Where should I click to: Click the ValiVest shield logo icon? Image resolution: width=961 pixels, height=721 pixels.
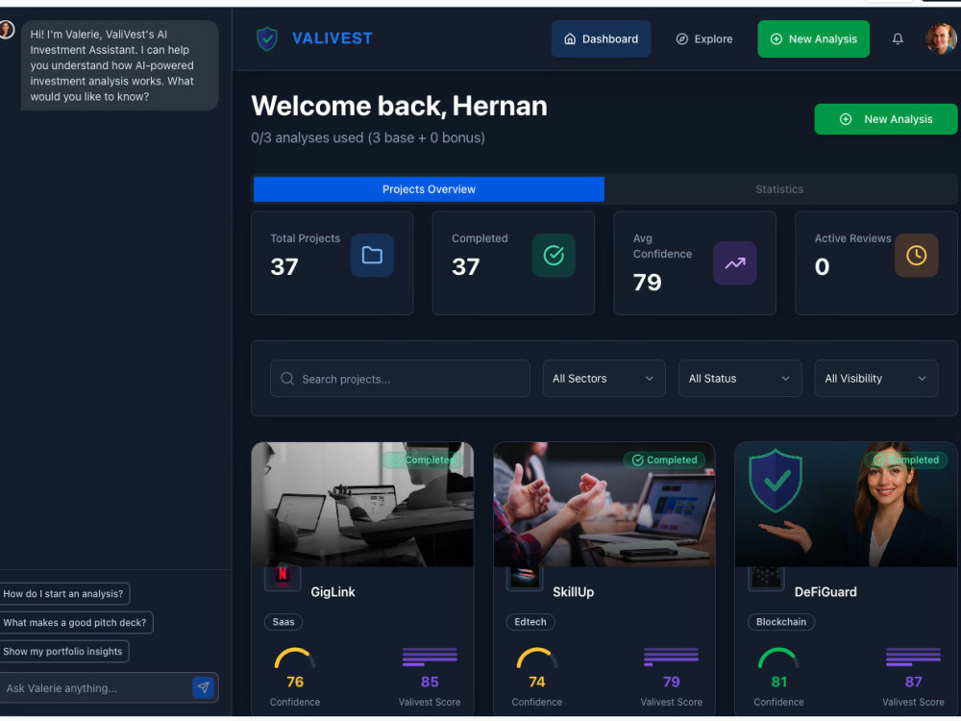point(266,38)
